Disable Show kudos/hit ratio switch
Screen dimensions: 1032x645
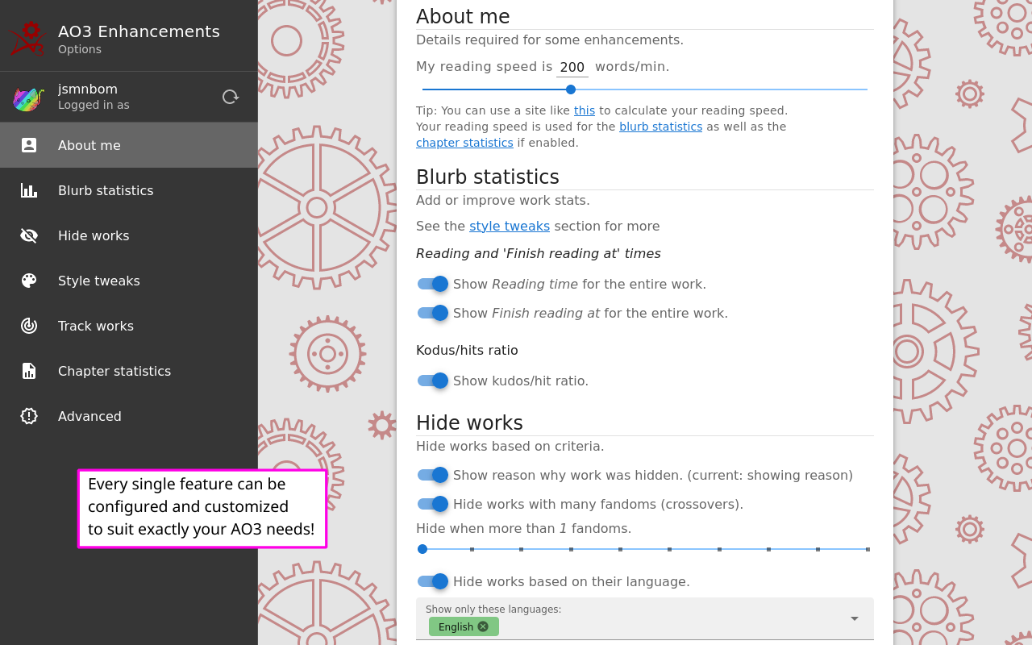pos(433,381)
